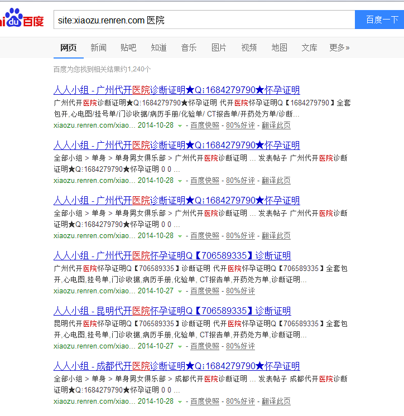Image resolution: width=404 pixels, height=416 pixels.
Task: Click 80%好评 on the 昆明 result
Action: click(240, 346)
